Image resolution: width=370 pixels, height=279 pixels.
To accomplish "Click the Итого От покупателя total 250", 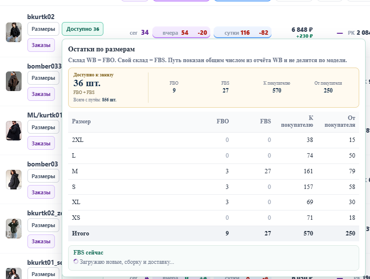I will point(350,233).
